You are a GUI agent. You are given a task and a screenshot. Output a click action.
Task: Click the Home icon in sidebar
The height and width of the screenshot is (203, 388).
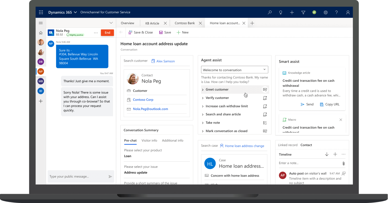click(41, 33)
